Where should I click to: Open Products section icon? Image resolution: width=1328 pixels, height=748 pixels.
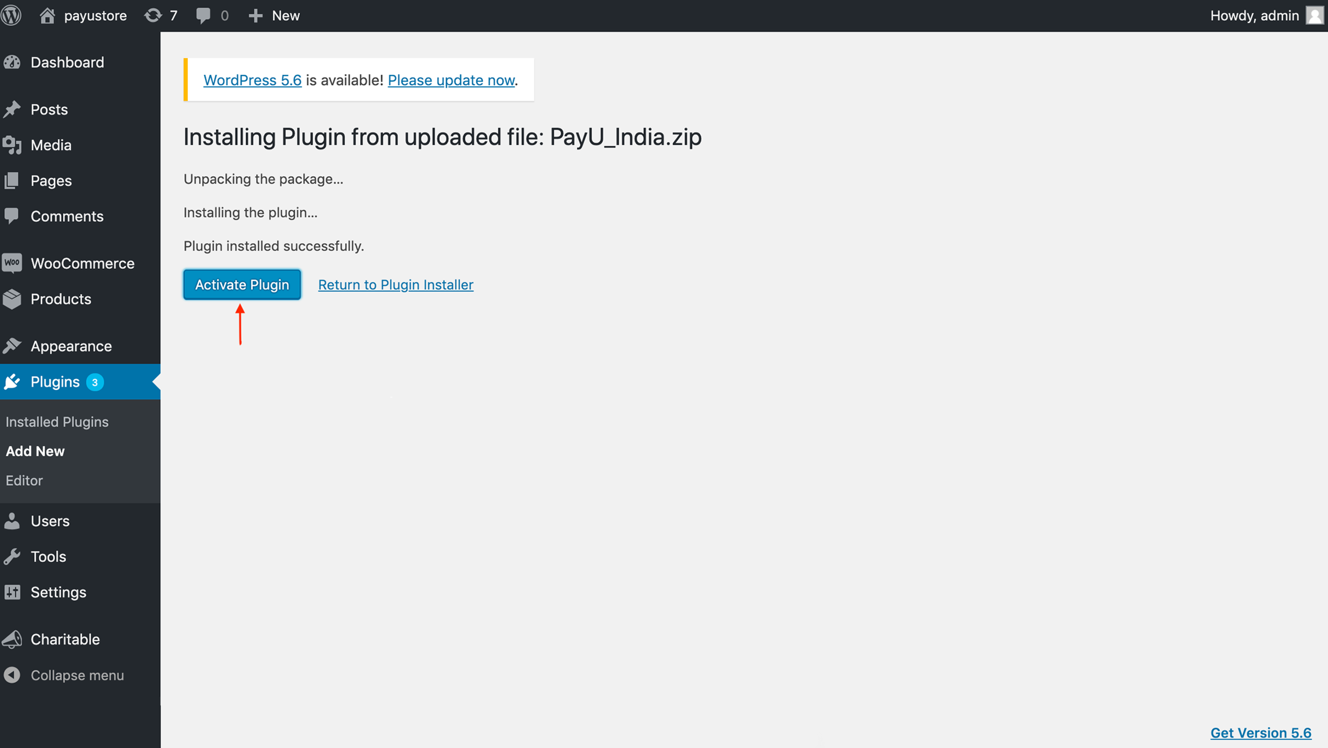click(x=14, y=298)
